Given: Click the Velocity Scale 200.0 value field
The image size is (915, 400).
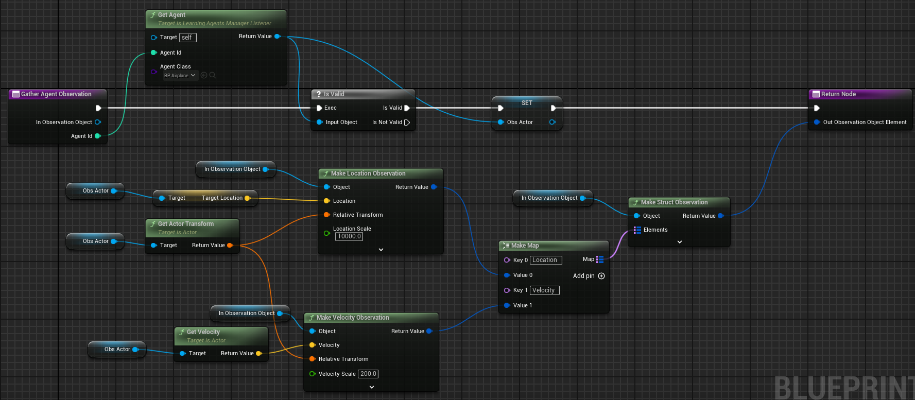Looking at the screenshot, I should point(368,374).
